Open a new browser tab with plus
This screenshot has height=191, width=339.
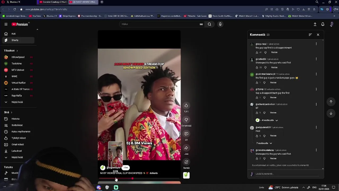point(102,2)
